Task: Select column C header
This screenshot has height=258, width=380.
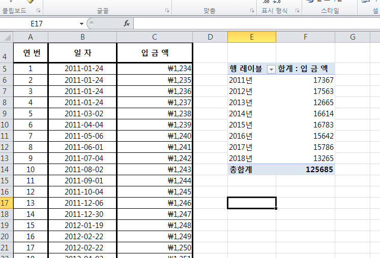Action: [155, 37]
